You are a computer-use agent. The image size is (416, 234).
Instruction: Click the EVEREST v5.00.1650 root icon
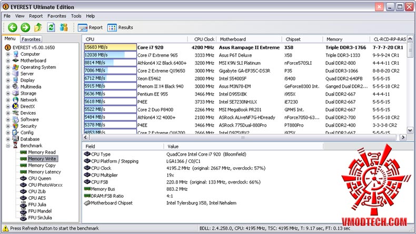(8, 47)
